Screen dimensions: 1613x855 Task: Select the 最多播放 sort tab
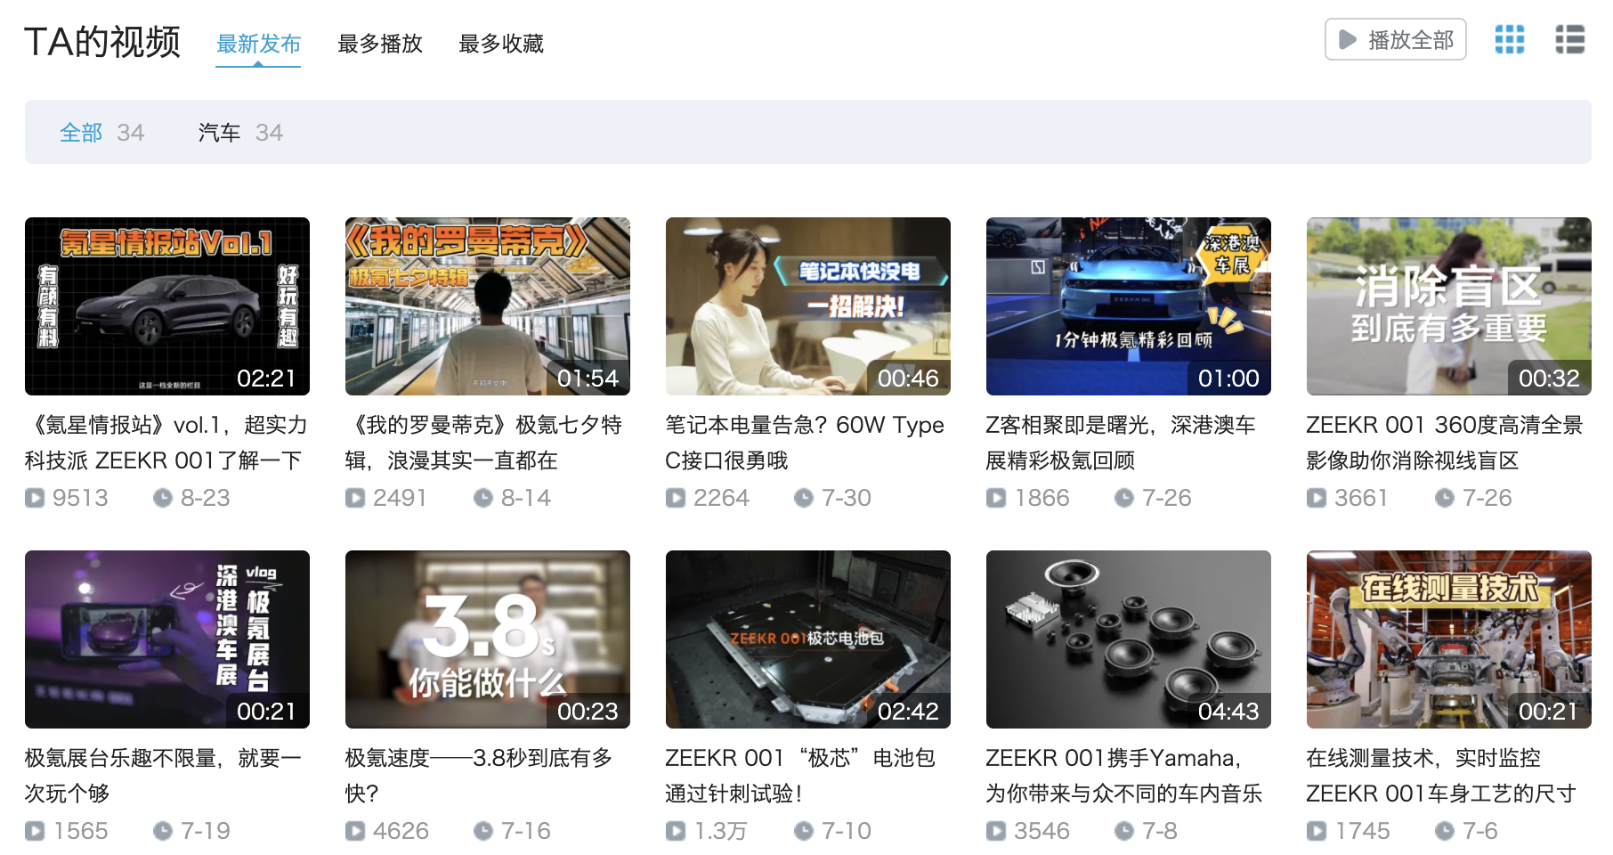coord(380,44)
